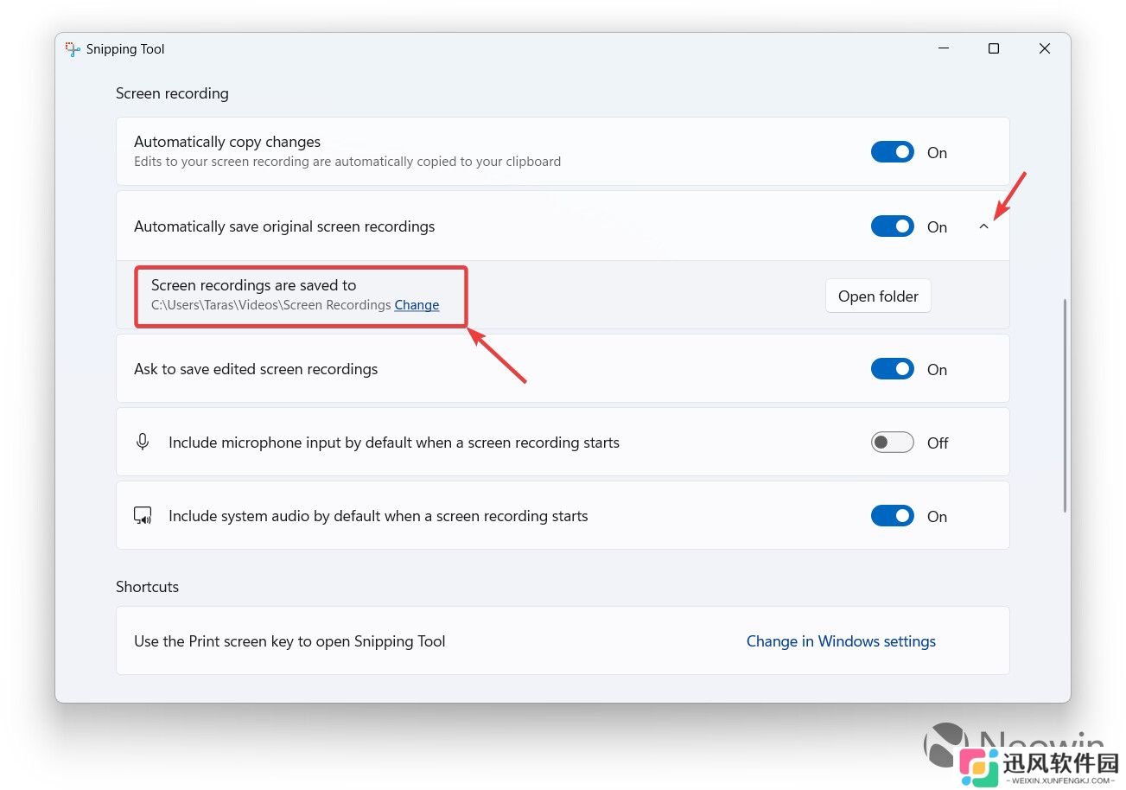This screenshot has width=1126, height=790.
Task: Disable Automatically save original screen recordings
Action: pyautogui.click(x=893, y=226)
